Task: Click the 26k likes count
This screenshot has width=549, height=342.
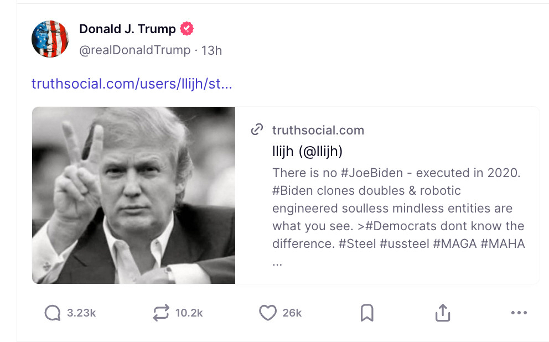Action: (x=292, y=313)
